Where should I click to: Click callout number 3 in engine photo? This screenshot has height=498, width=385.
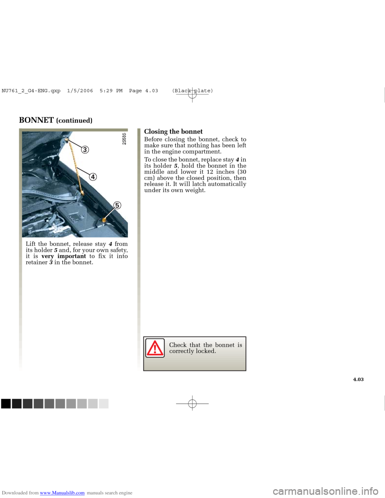85,150
